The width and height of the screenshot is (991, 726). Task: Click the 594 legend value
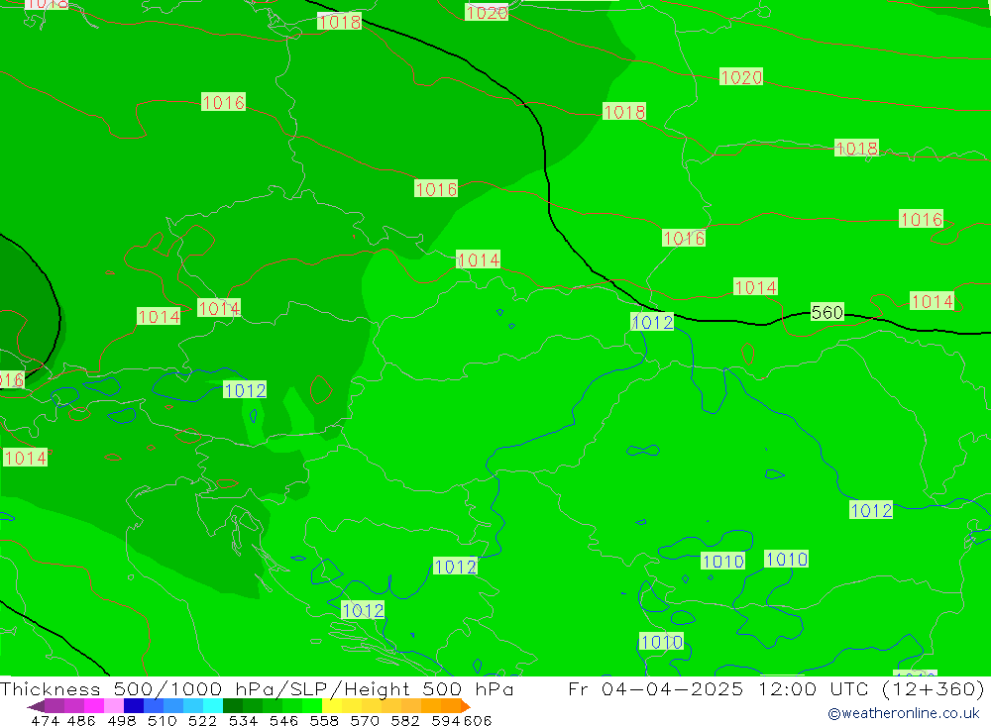446,720
